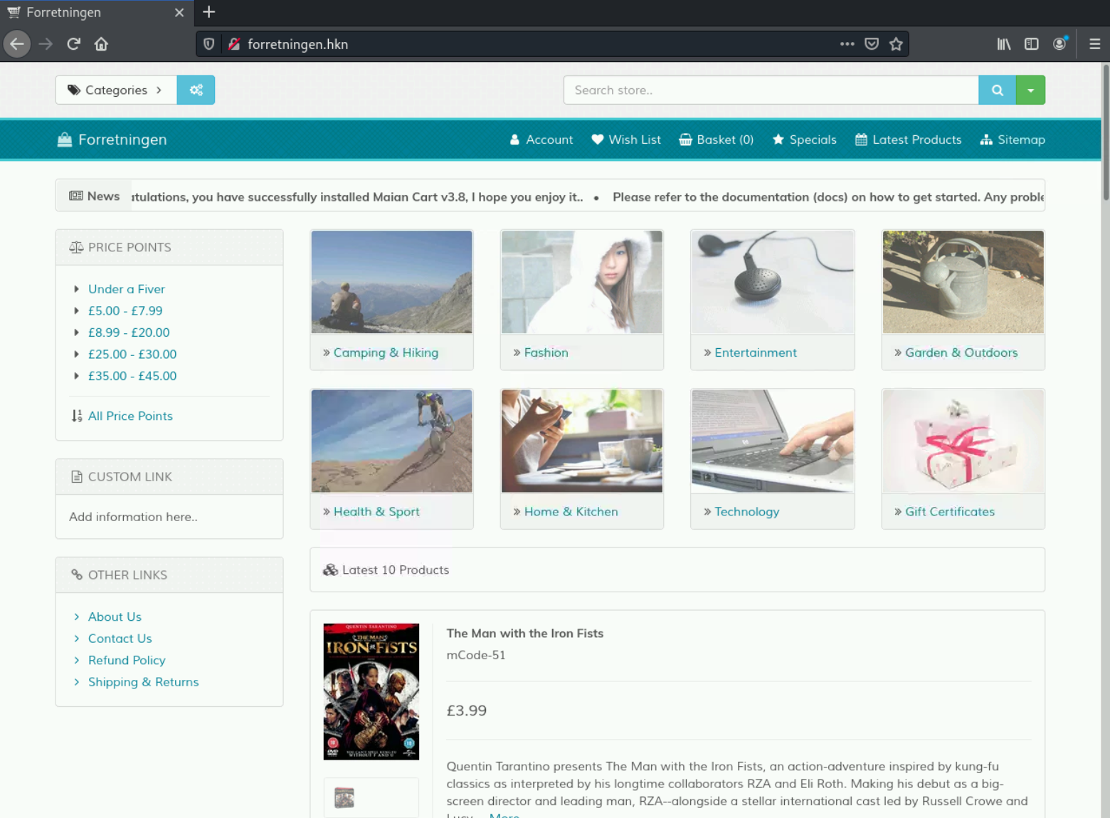
Task: Bookmark this page with the star icon
Action: tap(896, 44)
